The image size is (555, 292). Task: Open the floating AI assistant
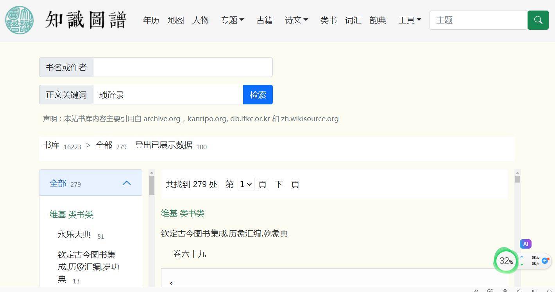pos(525,244)
